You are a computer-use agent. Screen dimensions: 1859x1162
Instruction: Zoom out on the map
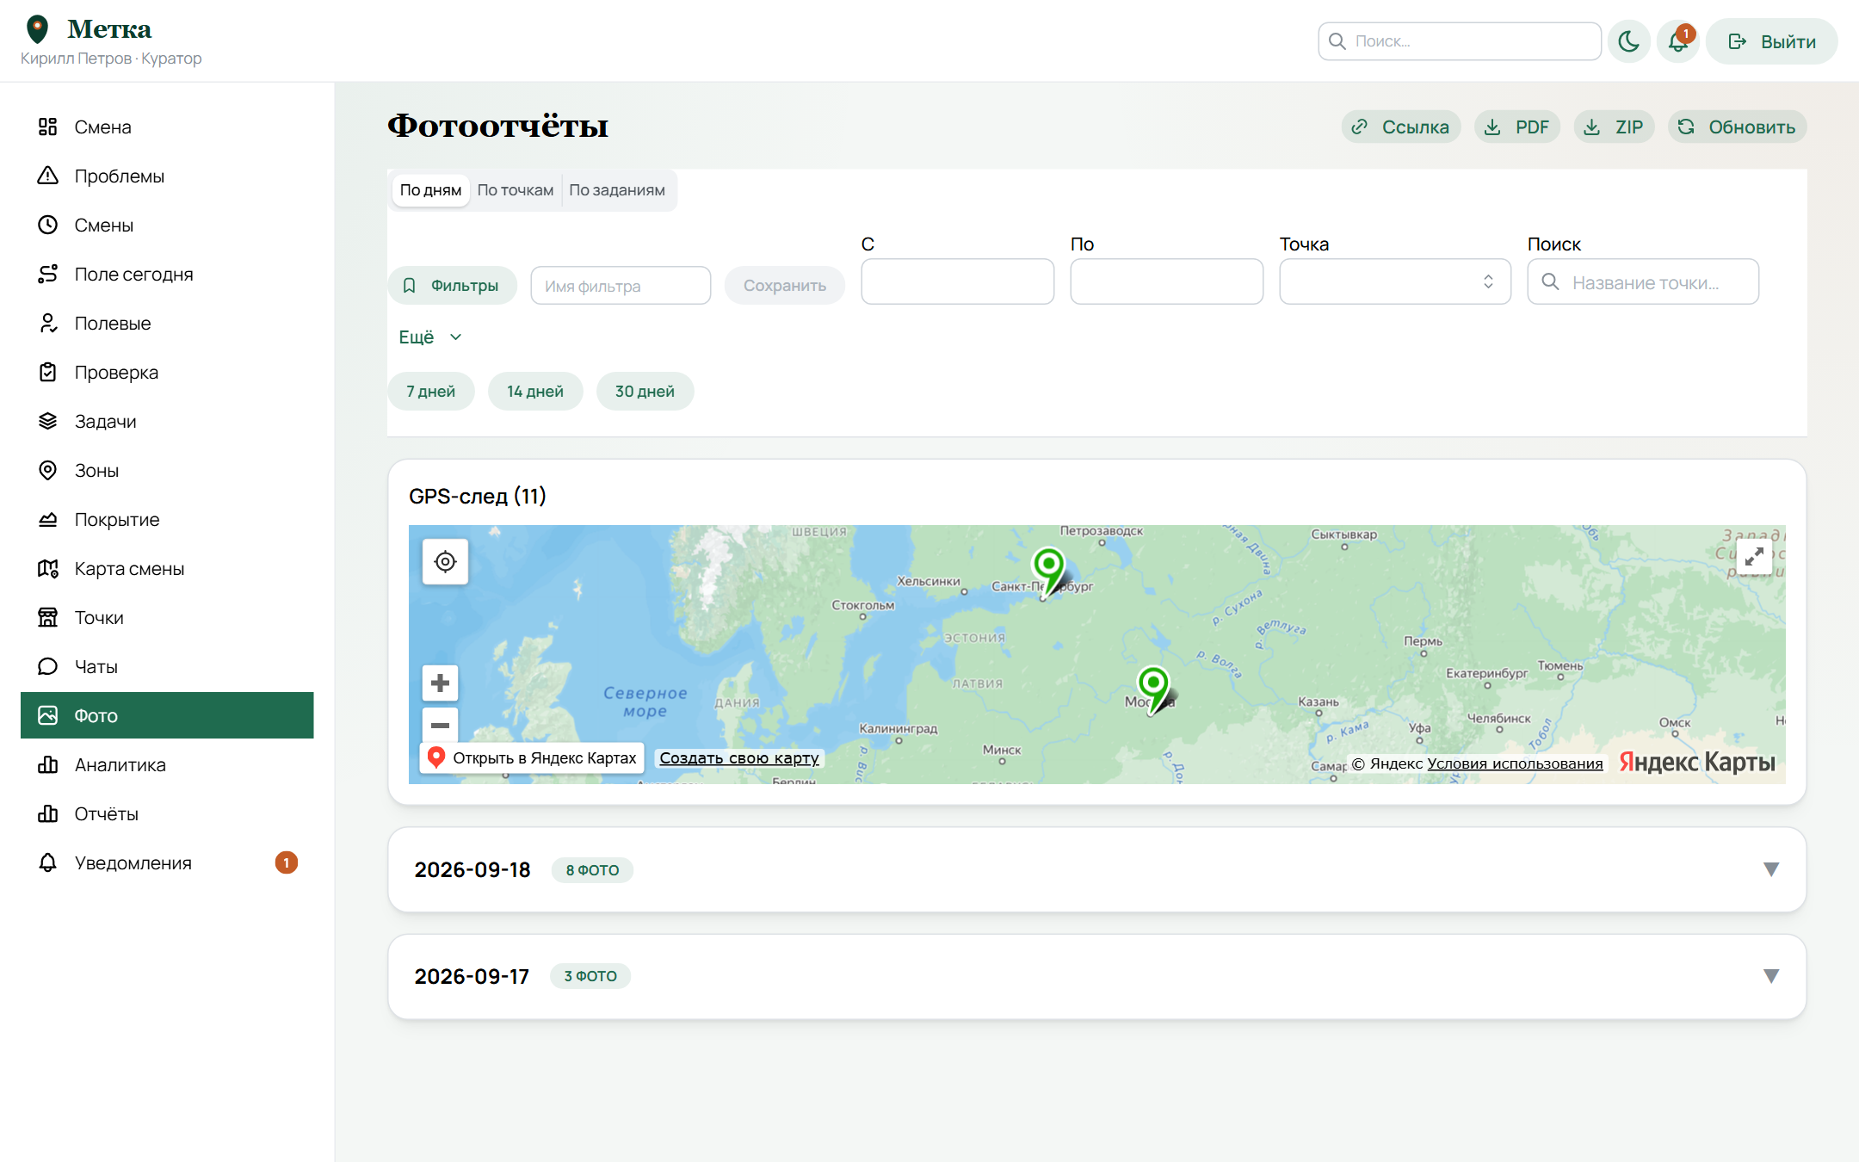coord(440,724)
